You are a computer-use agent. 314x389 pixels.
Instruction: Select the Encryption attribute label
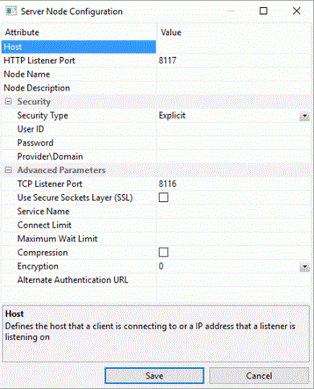[x=38, y=266]
